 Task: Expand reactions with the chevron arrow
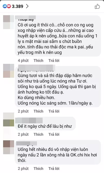tap(27, 6)
